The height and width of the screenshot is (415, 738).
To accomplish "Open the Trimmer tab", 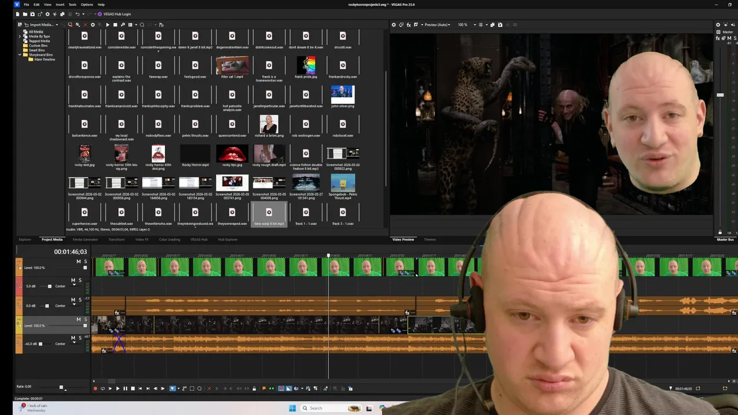I will (x=430, y=239).
